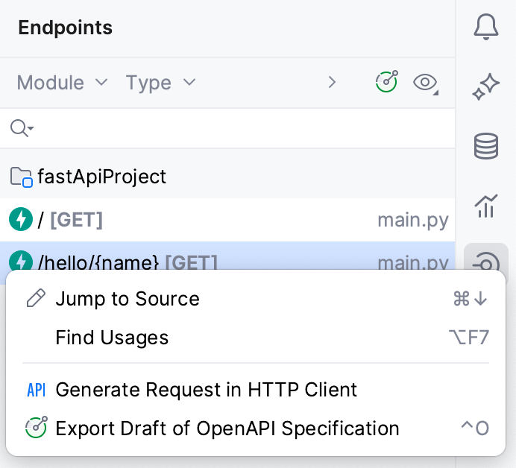Open the Type filter dropdown
Screen dimensions: 516x468
[x=160, y=83]
